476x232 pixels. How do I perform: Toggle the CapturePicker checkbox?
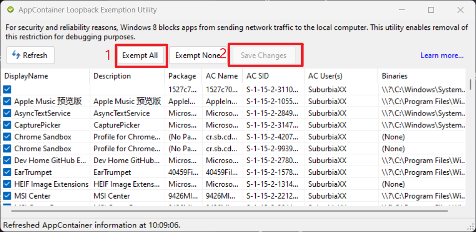[x=7, y=125]
